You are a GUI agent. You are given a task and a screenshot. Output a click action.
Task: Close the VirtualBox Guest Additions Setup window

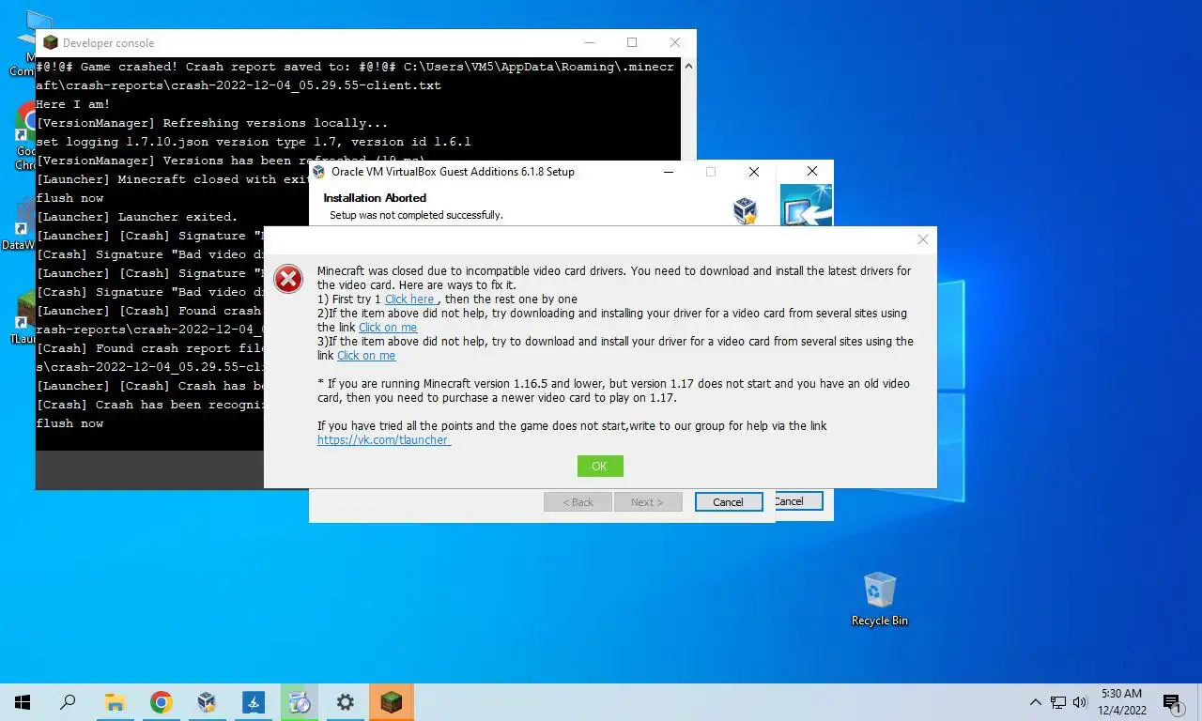point(754,172)
